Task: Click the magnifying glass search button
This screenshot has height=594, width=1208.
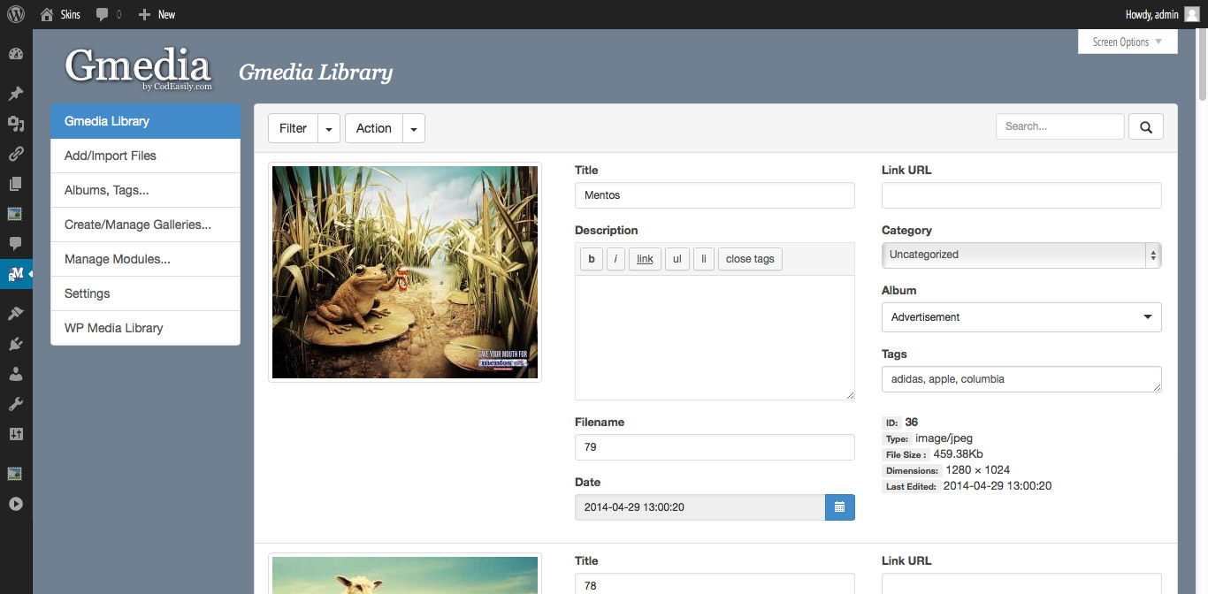Action: [1145, 127]
